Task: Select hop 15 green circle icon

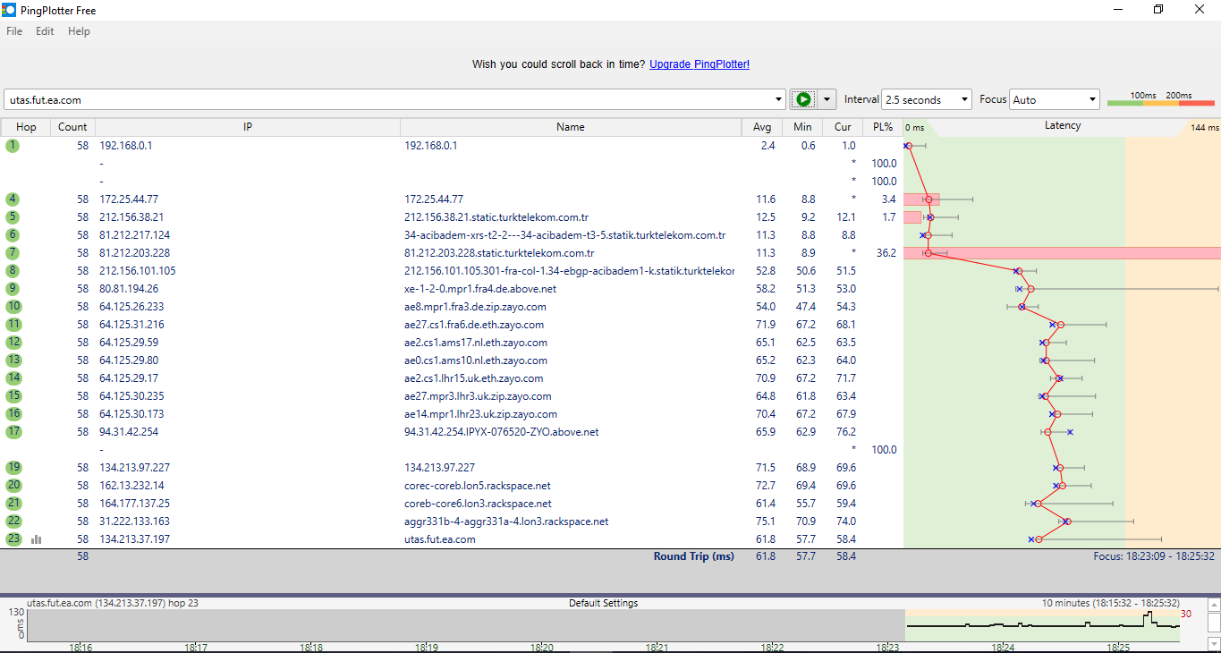Action: [13, 396]
